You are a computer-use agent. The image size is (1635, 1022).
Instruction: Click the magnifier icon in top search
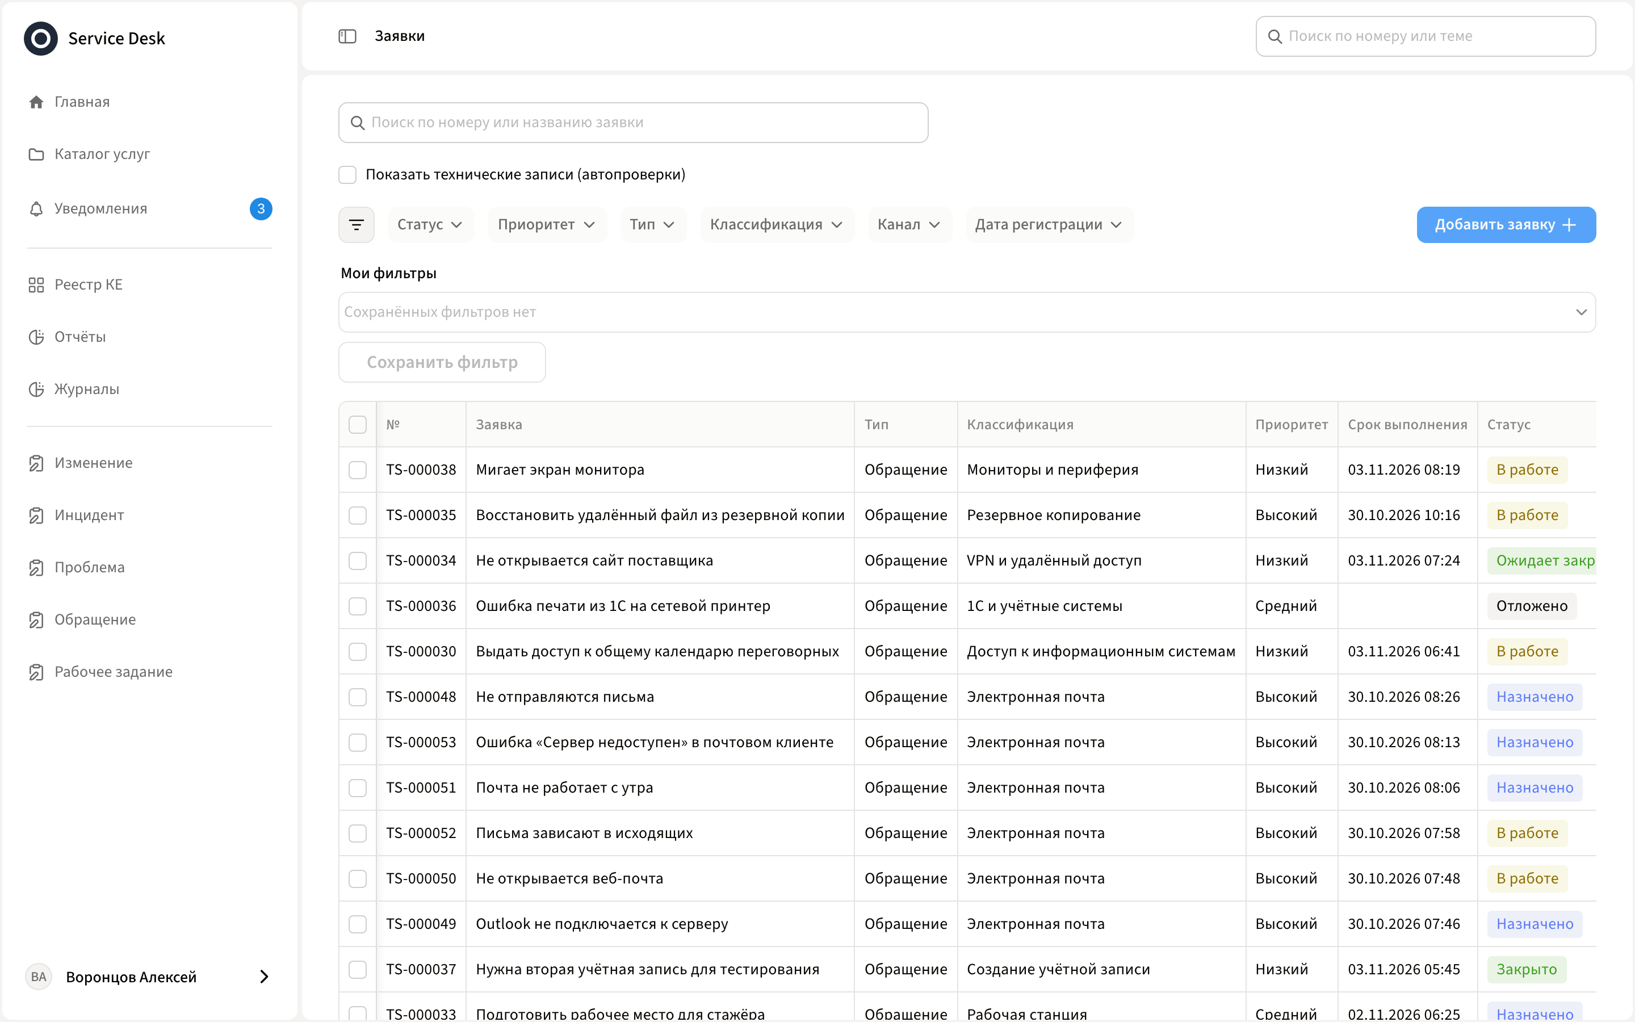tap(1275, 36)
